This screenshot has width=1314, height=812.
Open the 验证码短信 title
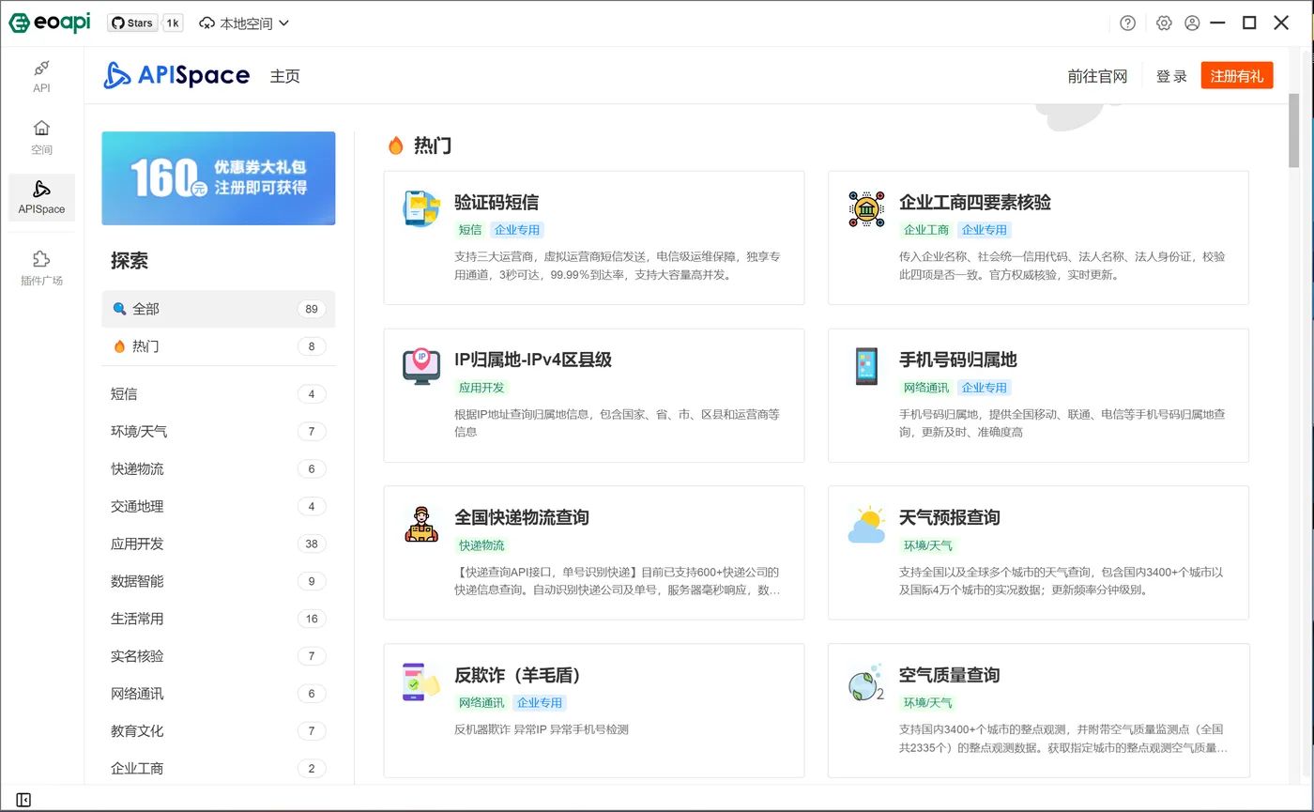pos(497,202)
